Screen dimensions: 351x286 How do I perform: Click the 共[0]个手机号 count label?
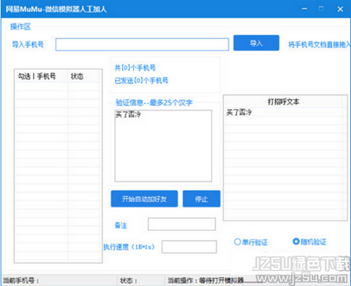135,68
